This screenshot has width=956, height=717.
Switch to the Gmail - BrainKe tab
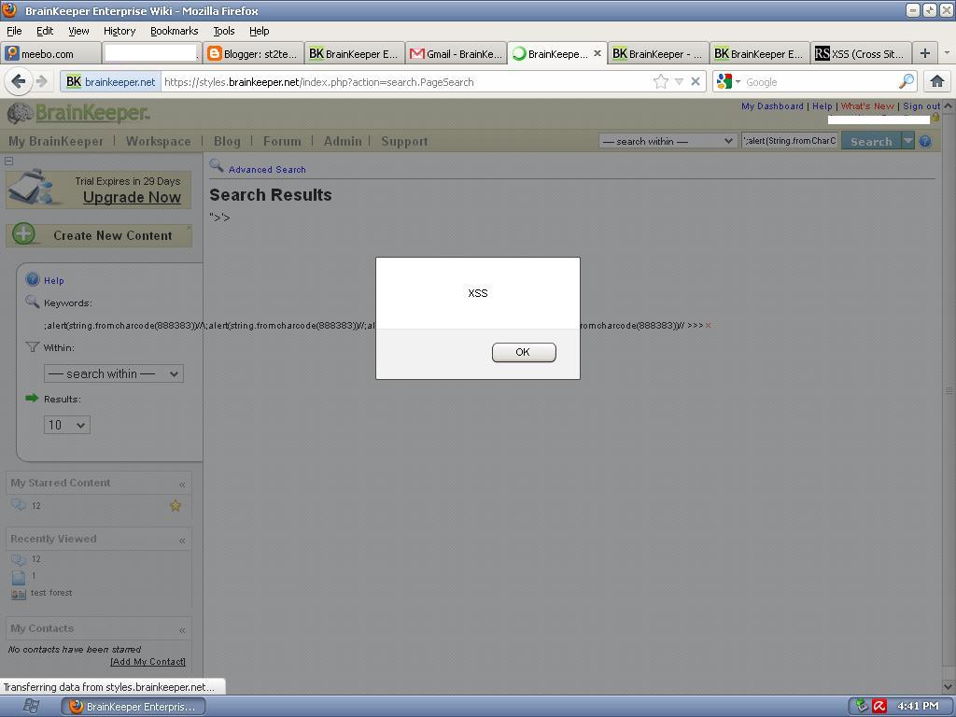click(456, 53)
